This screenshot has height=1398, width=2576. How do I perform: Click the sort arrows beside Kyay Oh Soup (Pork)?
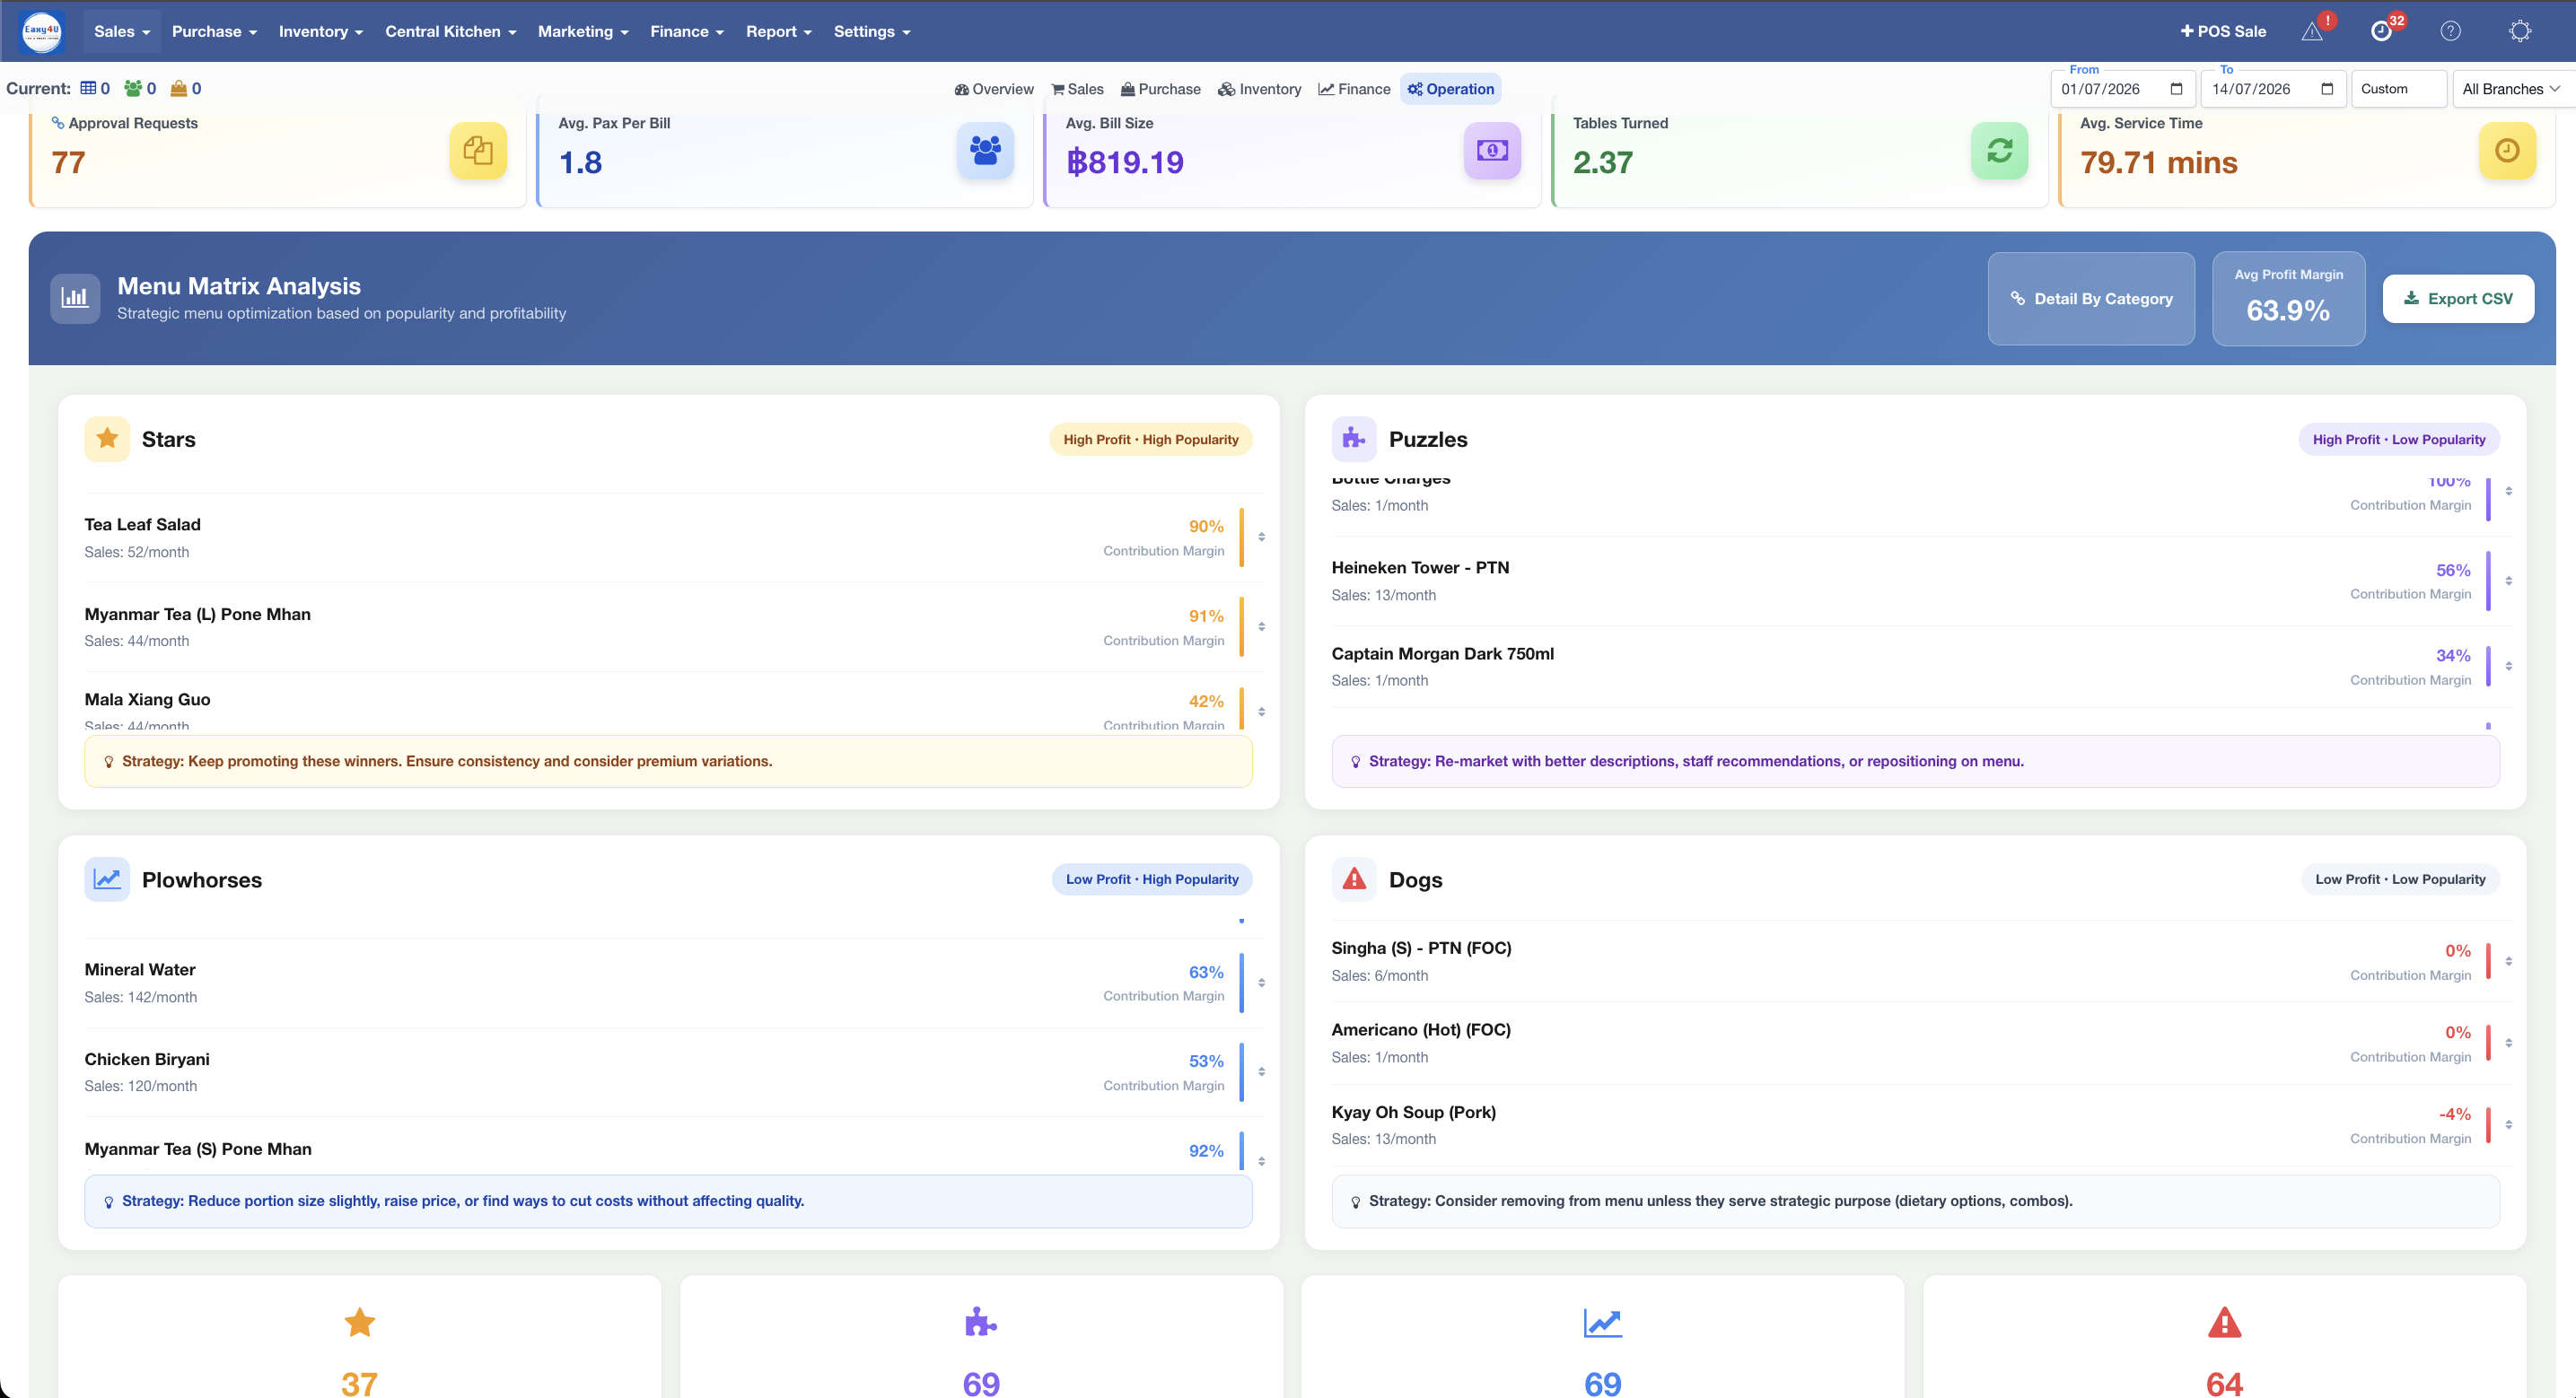point(2508,1124)
